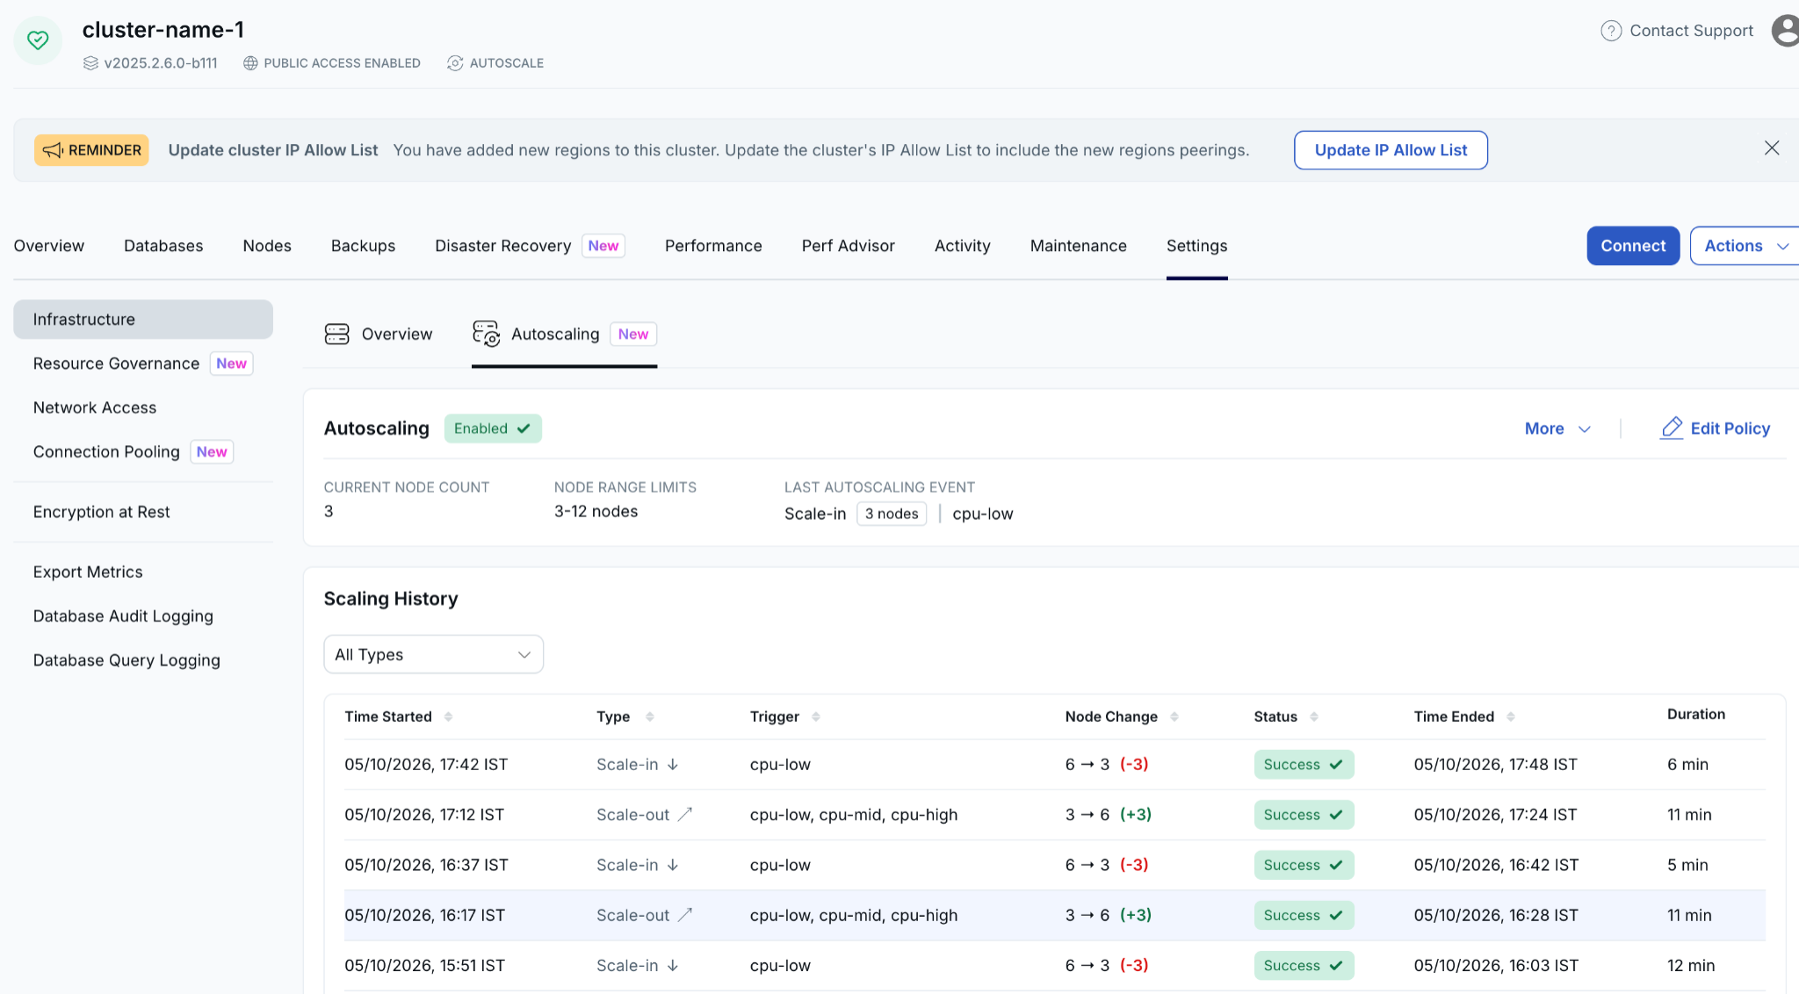Open the Maintenance tab
The height and width of the screenshot is (994, 1799).
tap(1079, 246)
